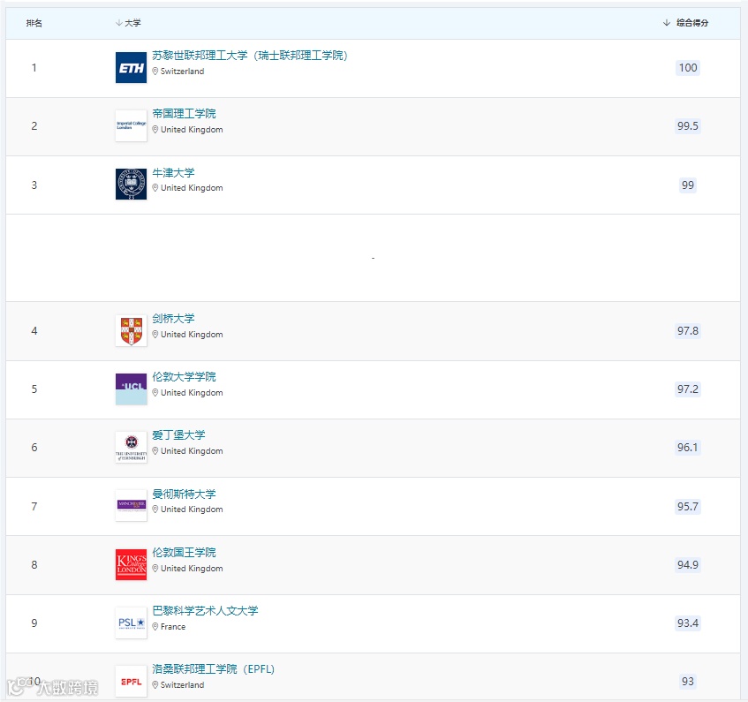Click the UCL logo
Image resolution: width=748 pixels, height=702 pixels.
click(132, 389)
